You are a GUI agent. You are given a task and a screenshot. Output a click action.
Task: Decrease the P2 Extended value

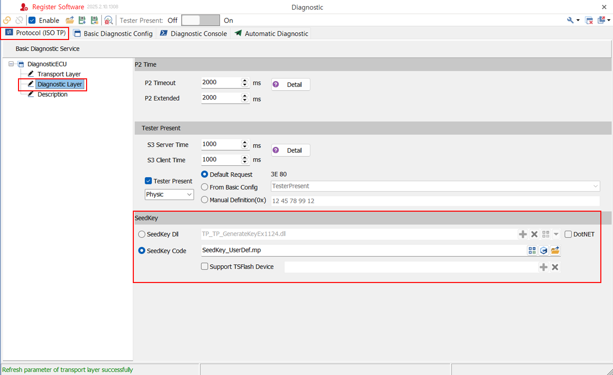pos(245,100)
